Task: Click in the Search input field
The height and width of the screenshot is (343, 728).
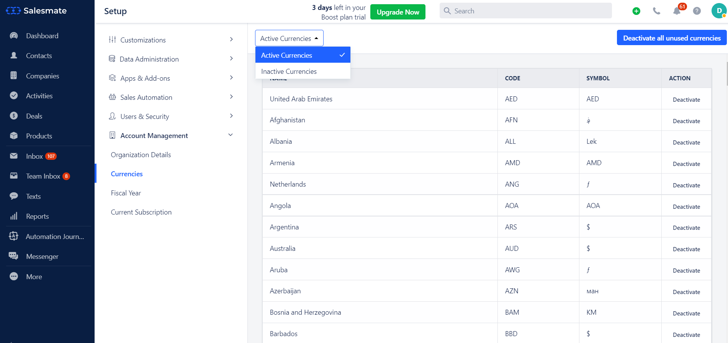Action: click(525, 11)
